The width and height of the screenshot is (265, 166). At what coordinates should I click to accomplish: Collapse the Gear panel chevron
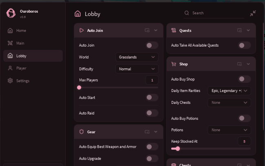(x=156, y=132)
